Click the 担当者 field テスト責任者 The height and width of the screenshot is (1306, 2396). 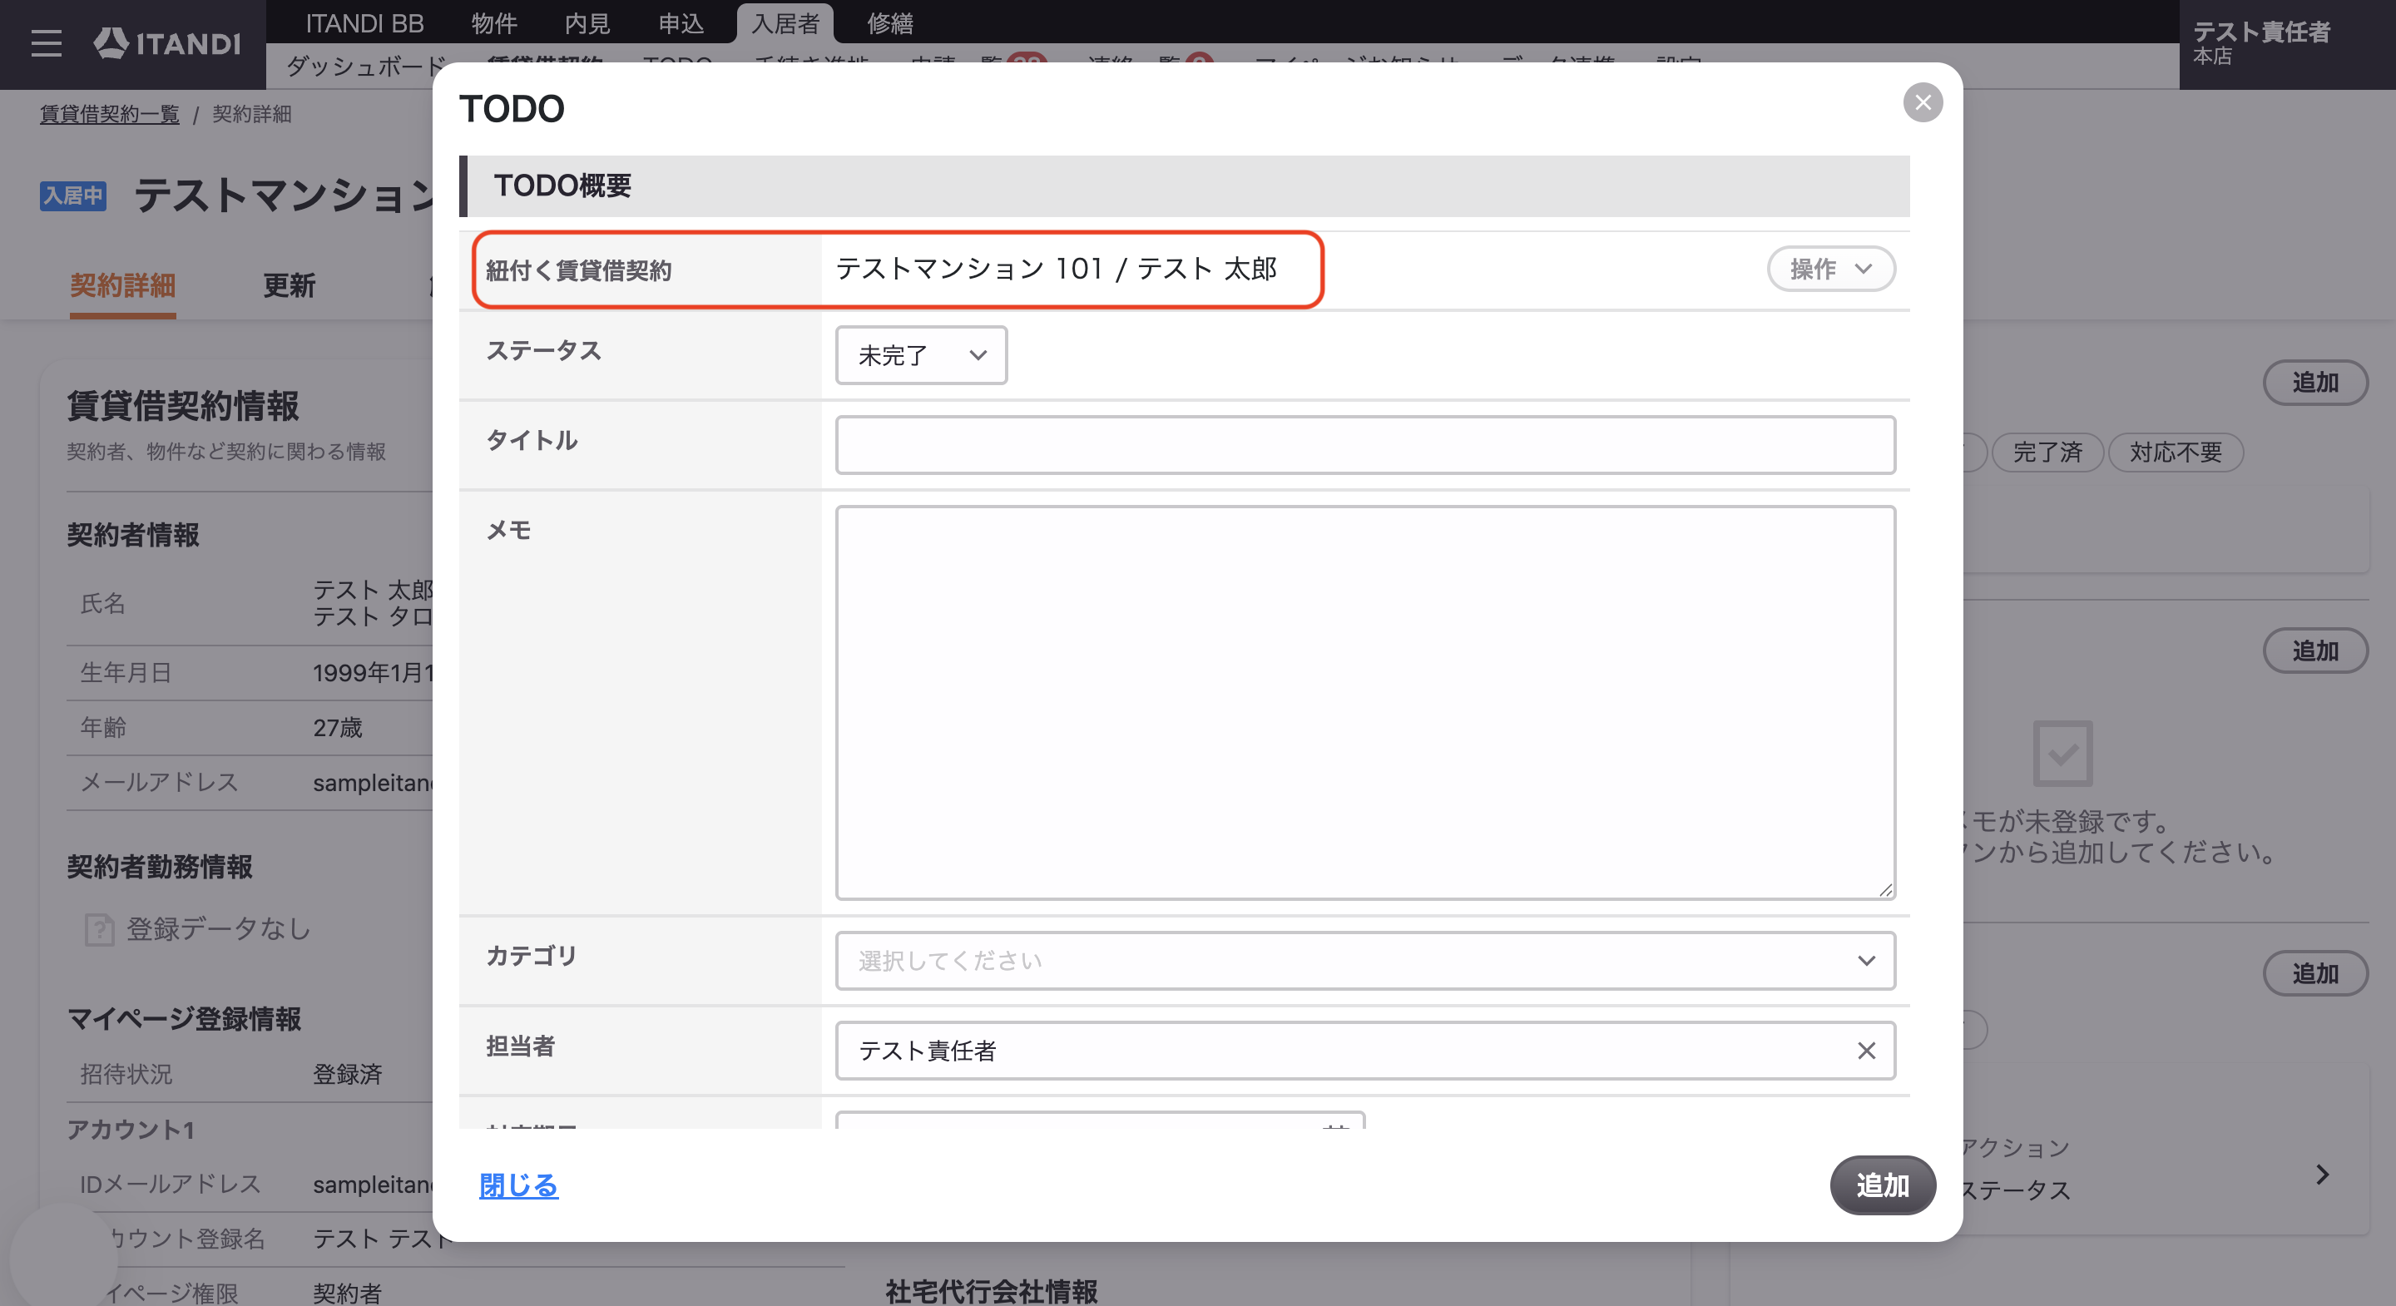1364,1050
